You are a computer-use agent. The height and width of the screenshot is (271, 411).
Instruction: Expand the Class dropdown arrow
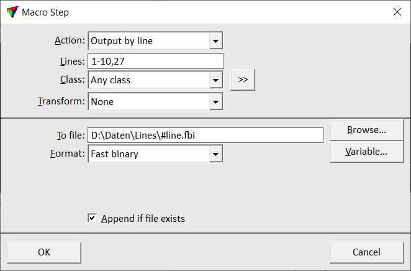[215, 80]
